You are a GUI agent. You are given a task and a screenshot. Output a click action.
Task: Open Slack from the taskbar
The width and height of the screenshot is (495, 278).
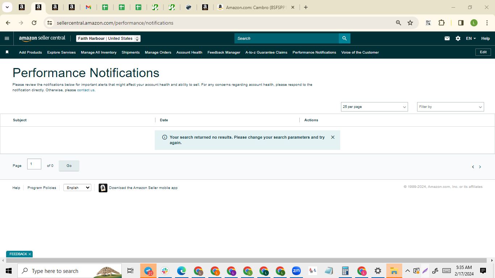[x=165, y=271]
